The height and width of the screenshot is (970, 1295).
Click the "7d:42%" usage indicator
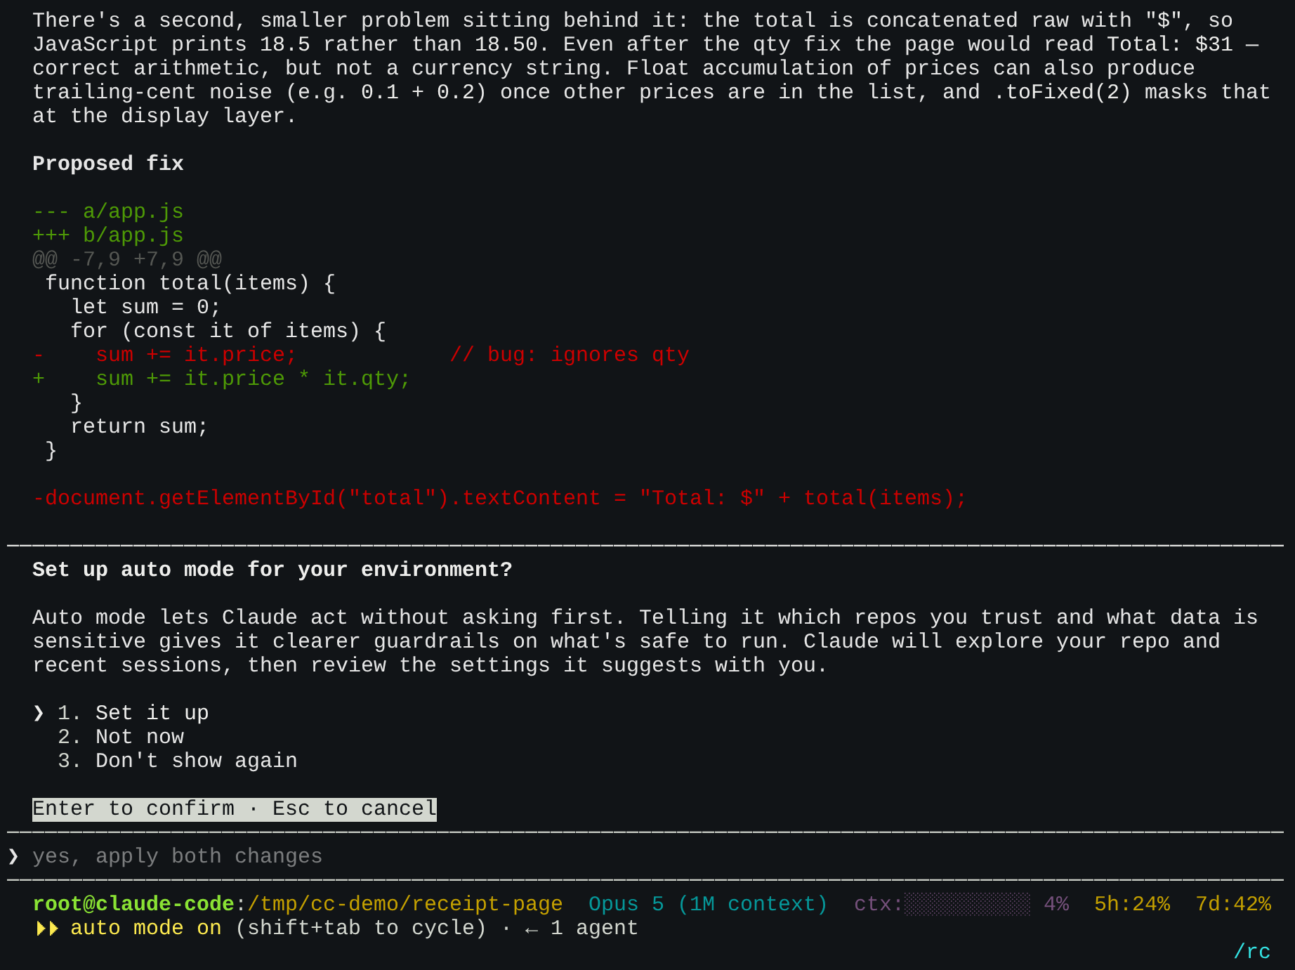1233,904
